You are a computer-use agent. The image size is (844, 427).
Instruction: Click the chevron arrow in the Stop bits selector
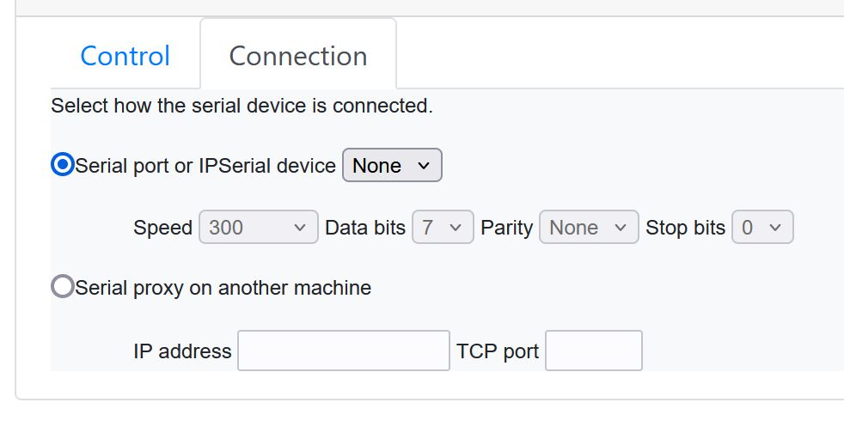pos(775,228)
